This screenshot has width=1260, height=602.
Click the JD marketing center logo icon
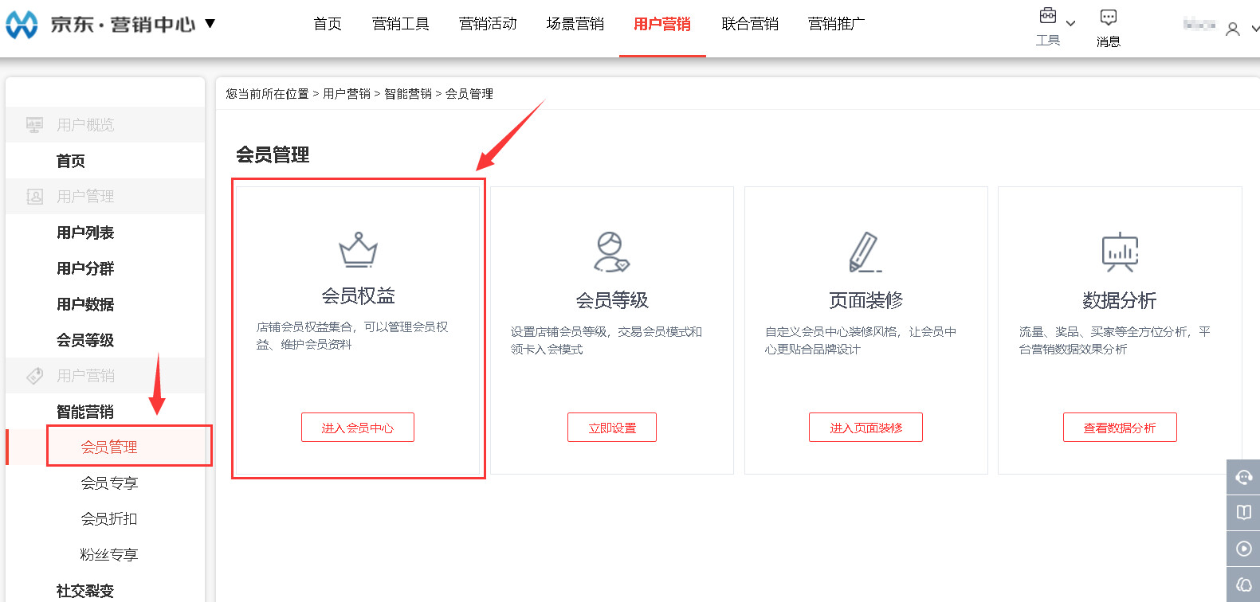[x=22, y=25]
